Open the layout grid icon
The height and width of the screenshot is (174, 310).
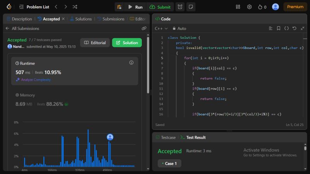[238, 7]
